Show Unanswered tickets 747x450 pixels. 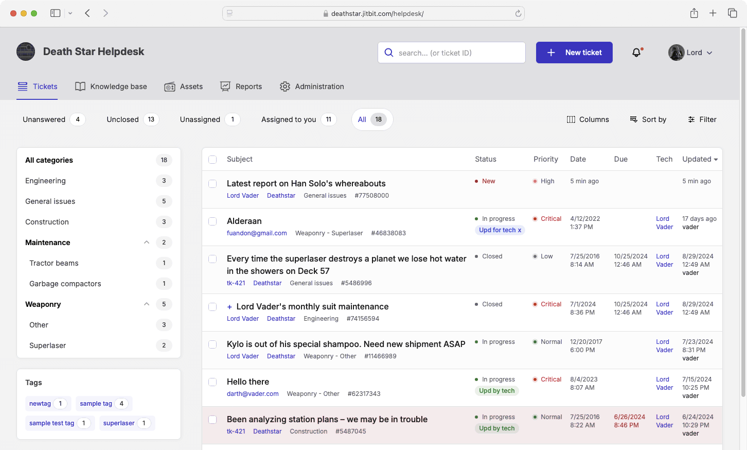click(54, 119)
